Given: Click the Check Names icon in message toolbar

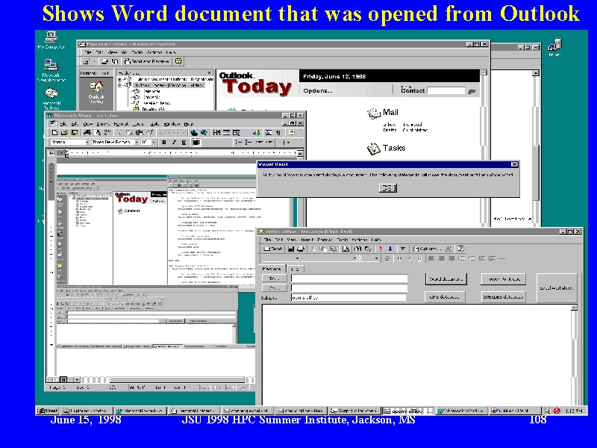Looking at the screenshot, I should pyautogui.click(x=368, y=249).
